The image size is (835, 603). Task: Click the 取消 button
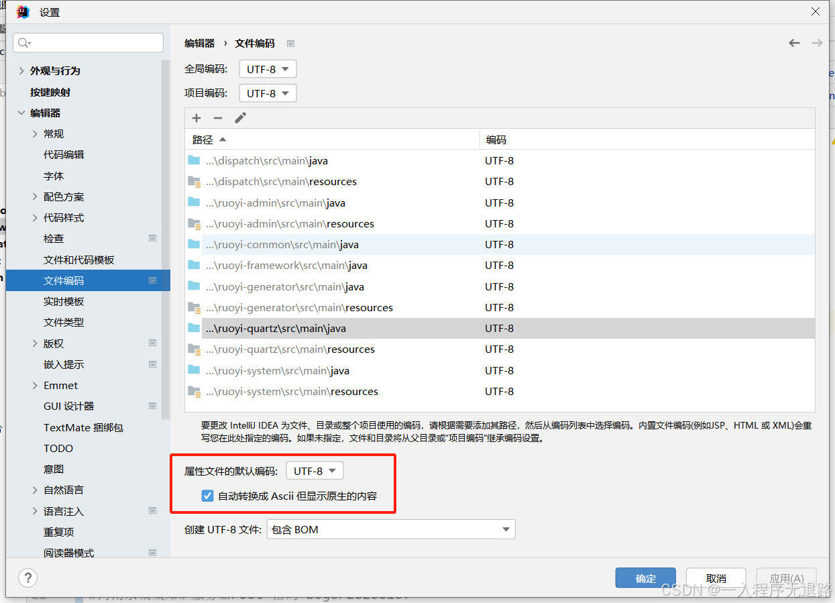pyautogui.click(x=716, y=578)
